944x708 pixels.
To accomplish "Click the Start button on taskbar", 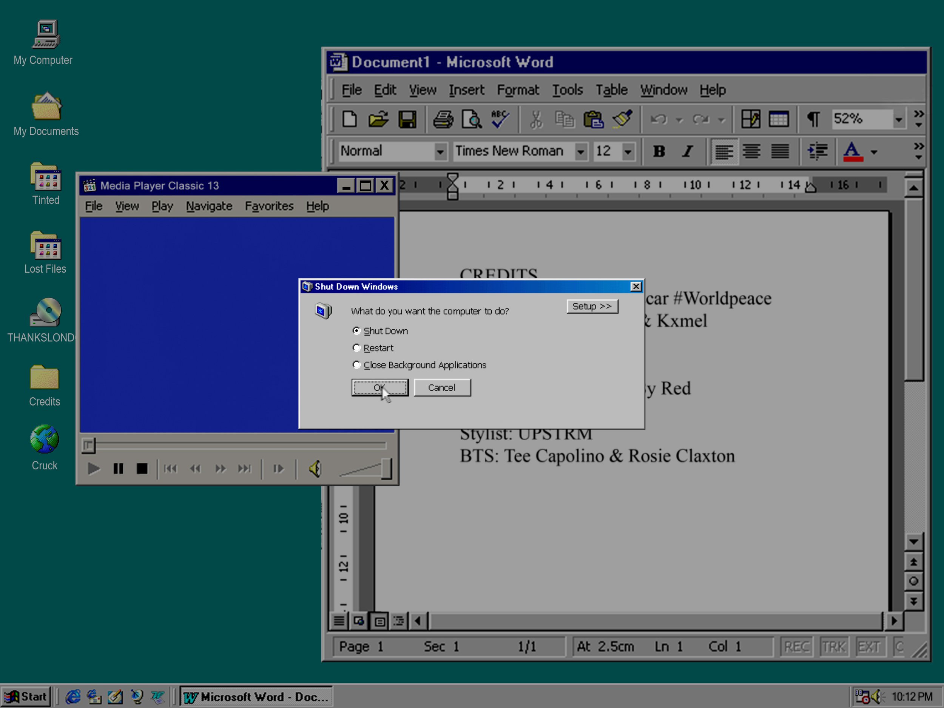I will click(x=26, y=697).
